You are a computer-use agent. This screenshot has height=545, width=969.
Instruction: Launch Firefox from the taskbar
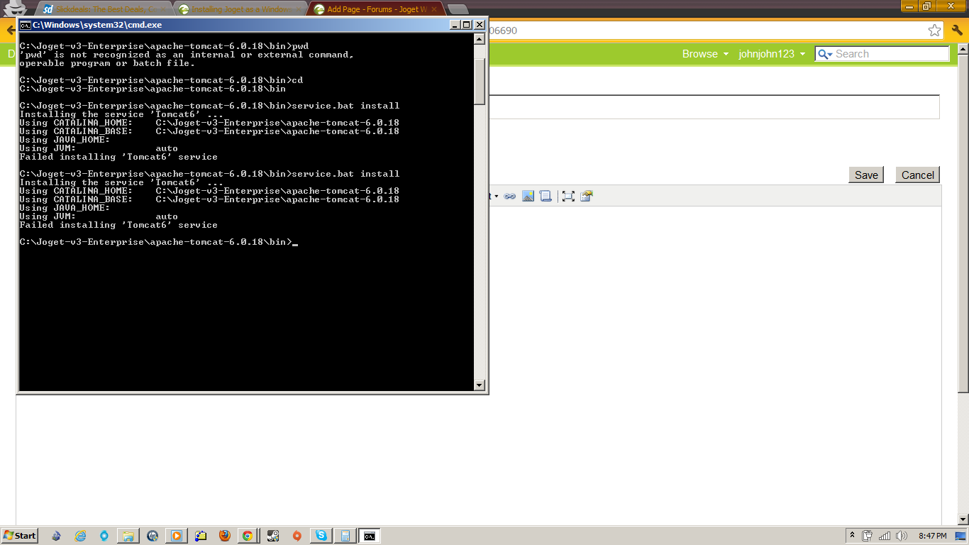coord(225,536)
